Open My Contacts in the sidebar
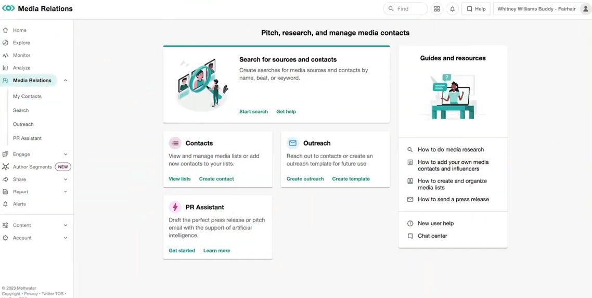Viewport: 592px width, 298px height. click(x=27, y=96)
